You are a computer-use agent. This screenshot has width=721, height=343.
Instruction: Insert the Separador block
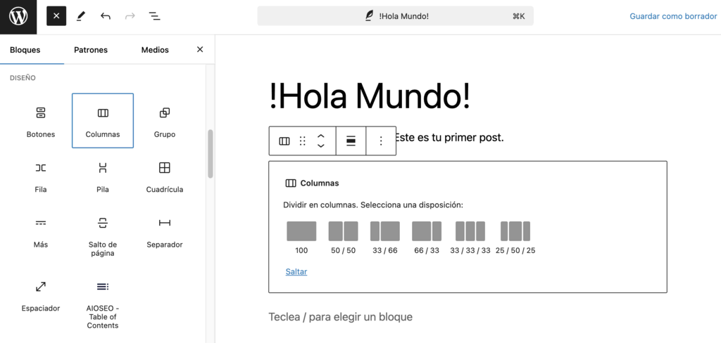pyautogui.click(x=164, y=231)
